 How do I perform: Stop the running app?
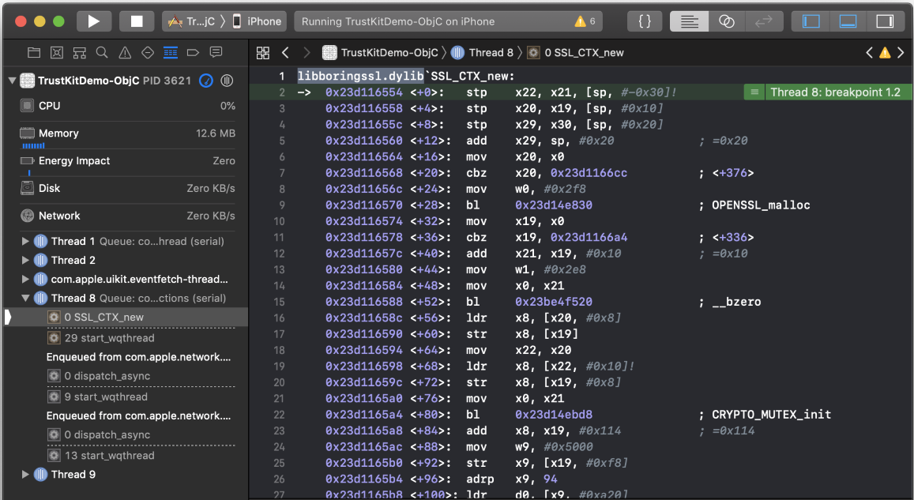pyautogui.click(x=137, y=21)
